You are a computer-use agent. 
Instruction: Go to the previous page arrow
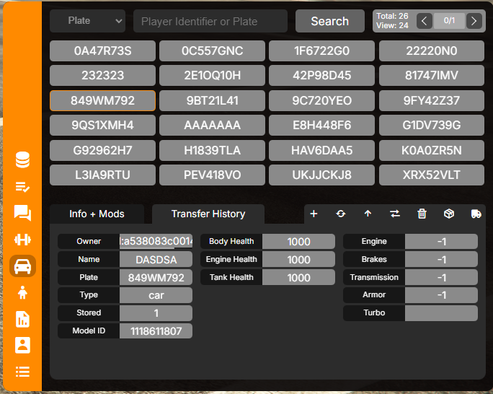tap(425, 21)
